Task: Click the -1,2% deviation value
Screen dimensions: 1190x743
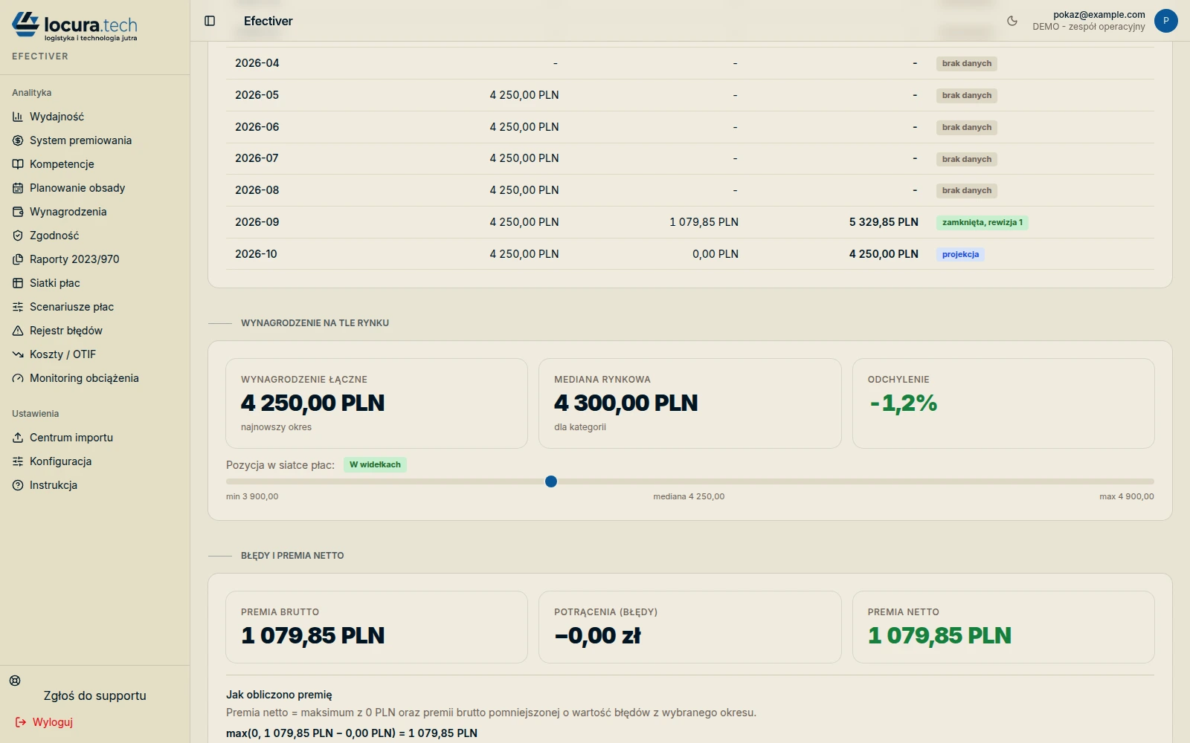Action: (903, 403)
